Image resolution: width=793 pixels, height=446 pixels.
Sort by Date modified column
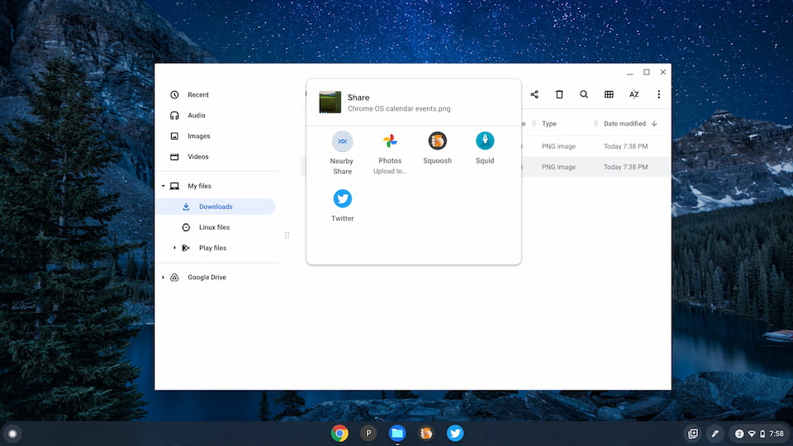pos(624,123)
